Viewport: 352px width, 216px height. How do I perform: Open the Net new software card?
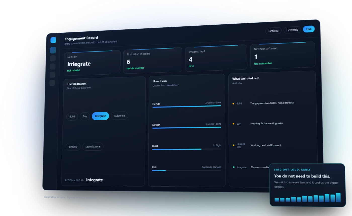coord(283,56)
